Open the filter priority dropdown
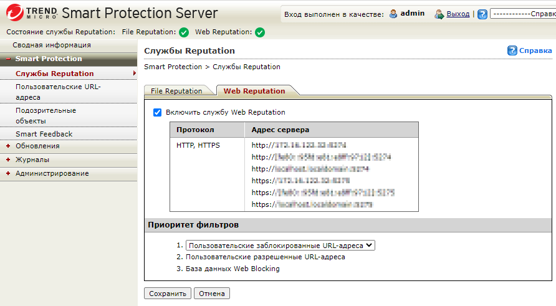The width and height of the screenshot is (556, 306). [280, 246]
